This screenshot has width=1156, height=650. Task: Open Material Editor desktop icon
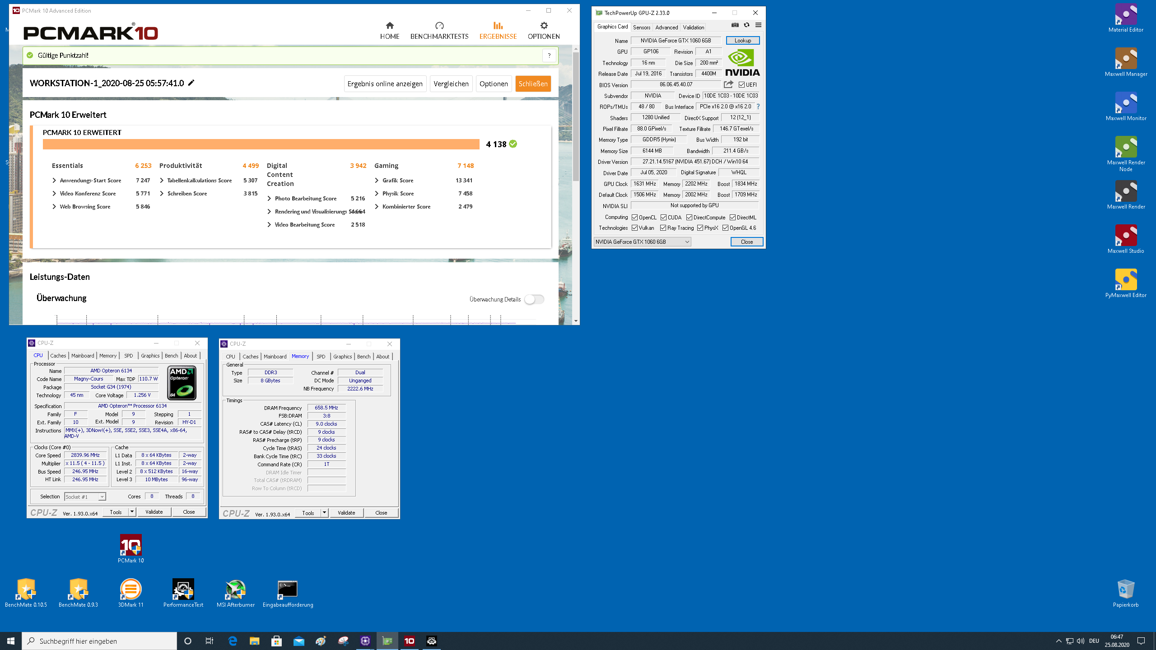point(1126,18)
